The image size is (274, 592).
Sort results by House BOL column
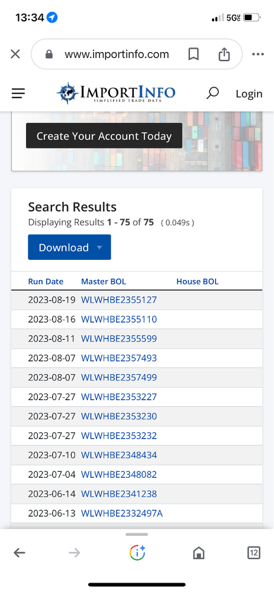point(198,281)
